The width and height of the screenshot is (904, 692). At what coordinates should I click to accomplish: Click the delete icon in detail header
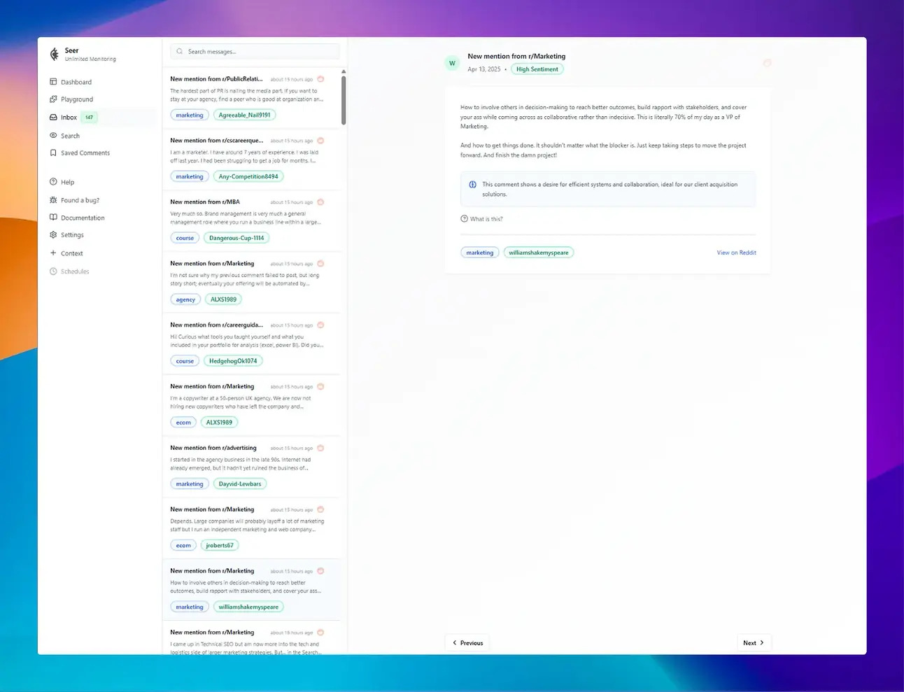click(767, 63)
